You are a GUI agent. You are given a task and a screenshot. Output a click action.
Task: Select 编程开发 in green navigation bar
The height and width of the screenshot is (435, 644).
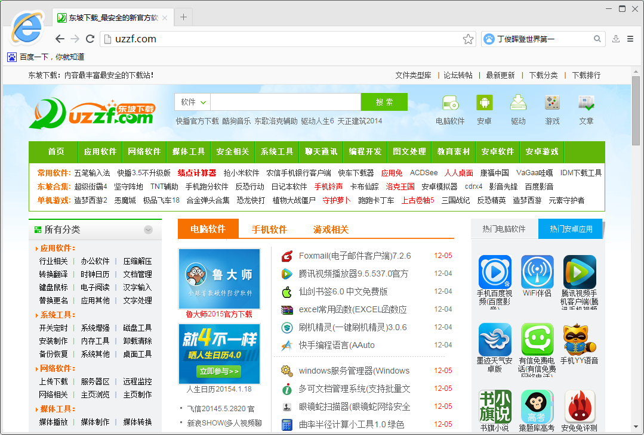pyautogui.click(x=365, y=152)
